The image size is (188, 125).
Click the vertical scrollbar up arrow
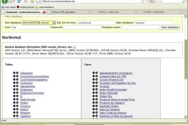[186, 16]
